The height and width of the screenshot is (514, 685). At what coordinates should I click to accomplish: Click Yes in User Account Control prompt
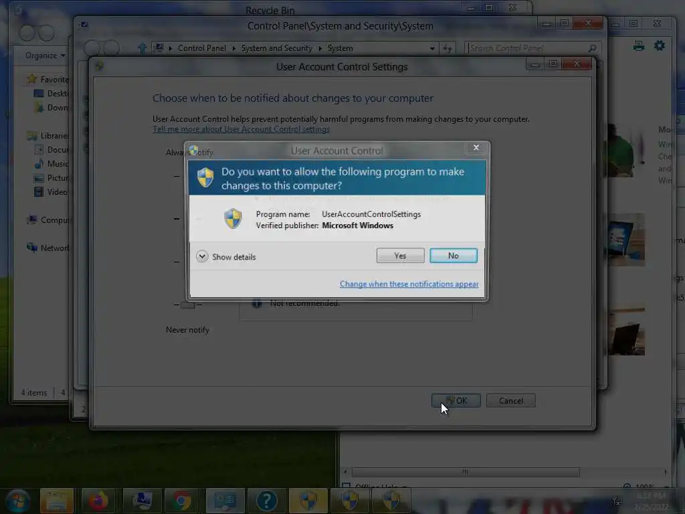(x=400, y=256)
